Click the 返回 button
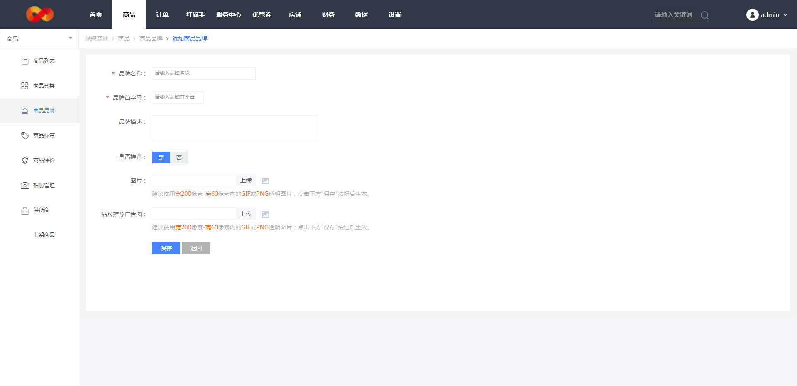Image resolution: width=797 pixels, height=386 pixels. tap(196, 248)
